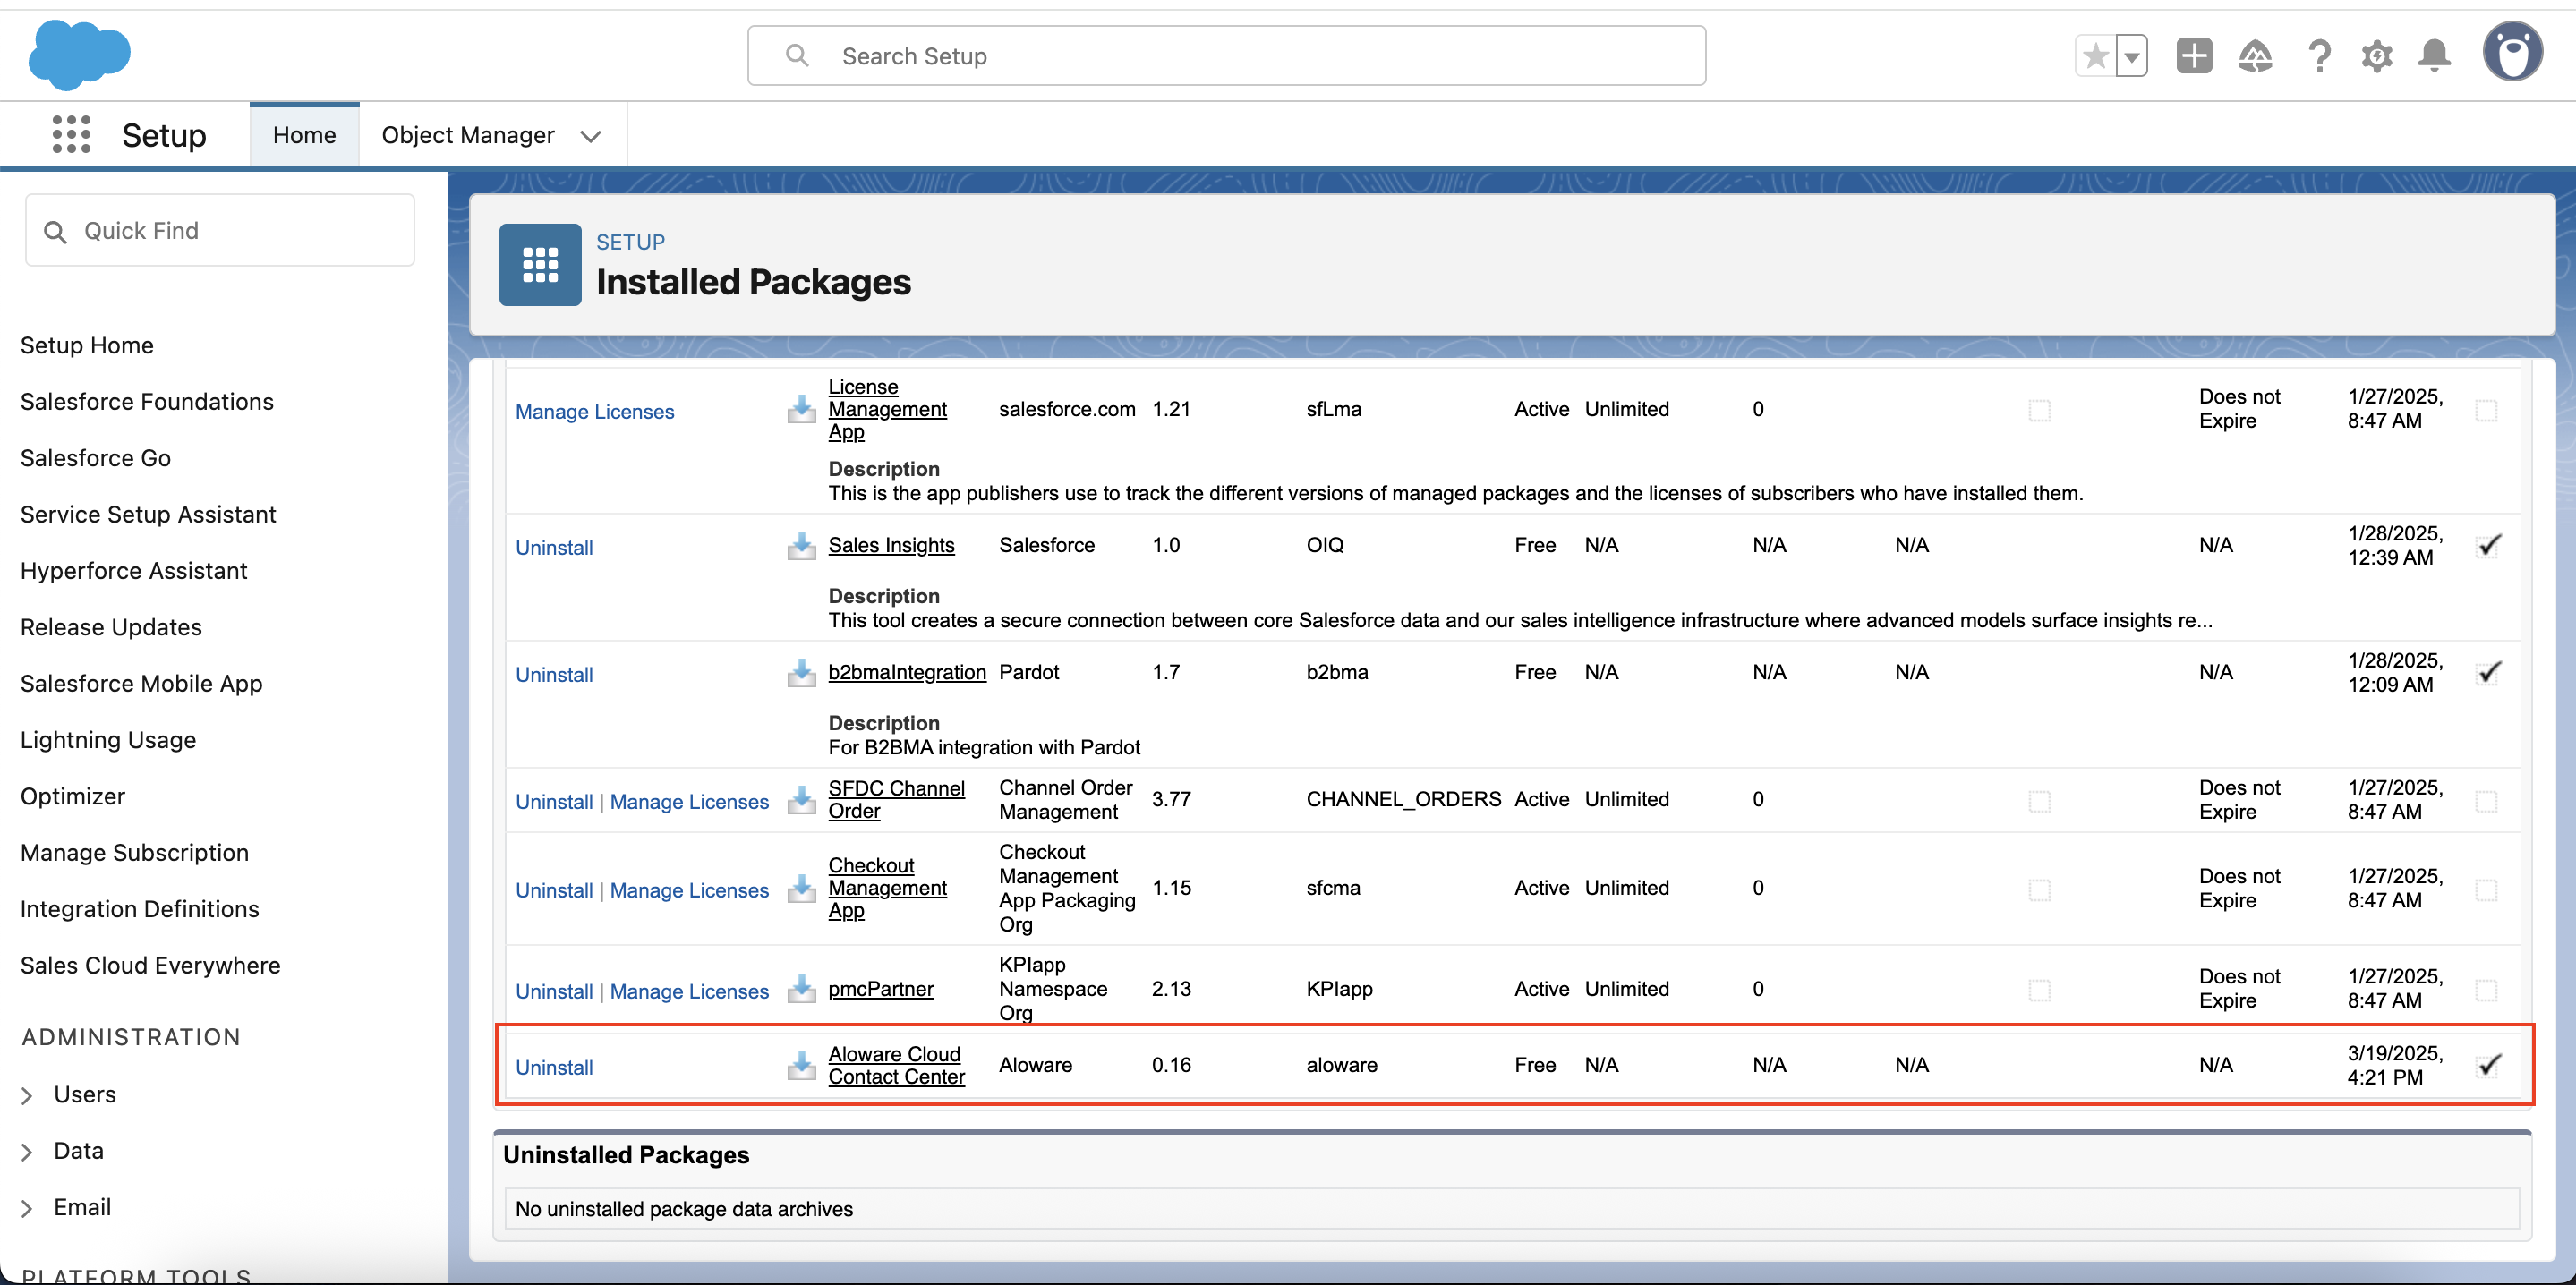The width and height of the screenshot is (2576, 1285).
Task: Toggle the middle checkbox in Checkout Management App row
Action: pos(2040,890)
